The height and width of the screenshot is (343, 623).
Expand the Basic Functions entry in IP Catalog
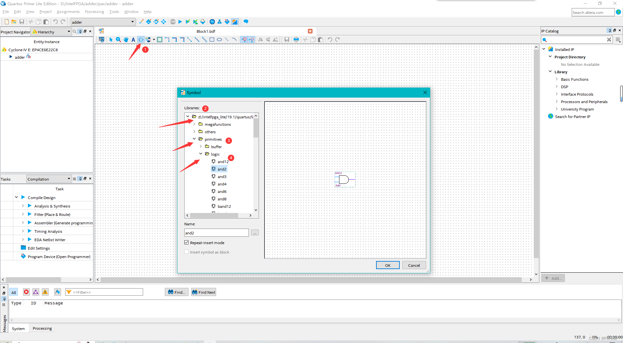[557, 79]
